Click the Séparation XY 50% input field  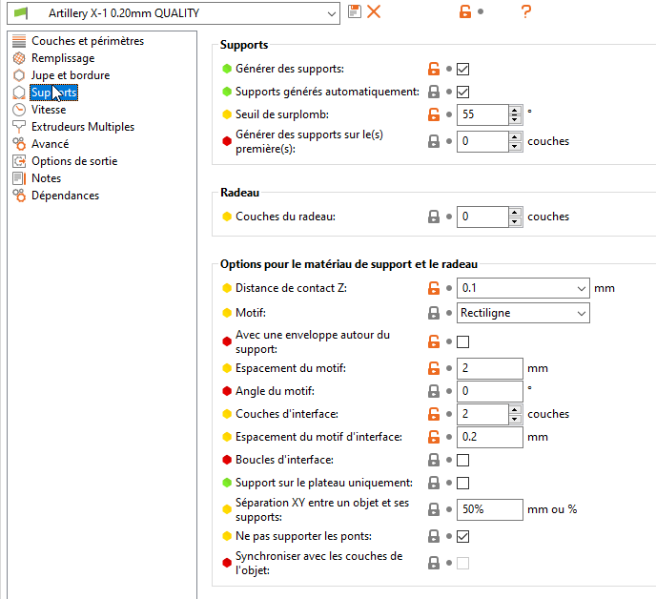(489, 509)
